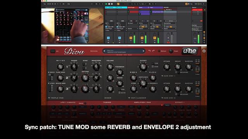Open the Resampling input dropdown on RECORD track
This screenshot has height=139, width=248.
(x=170, y=23)
